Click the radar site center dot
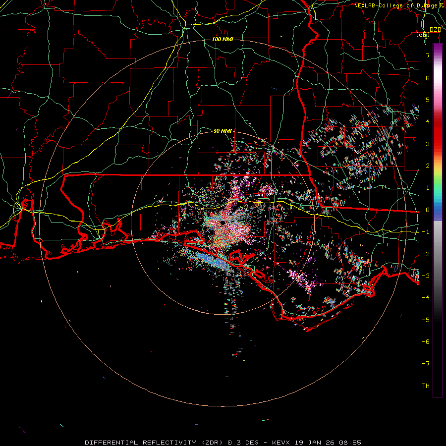446x446 pixels. pos(223,223)
